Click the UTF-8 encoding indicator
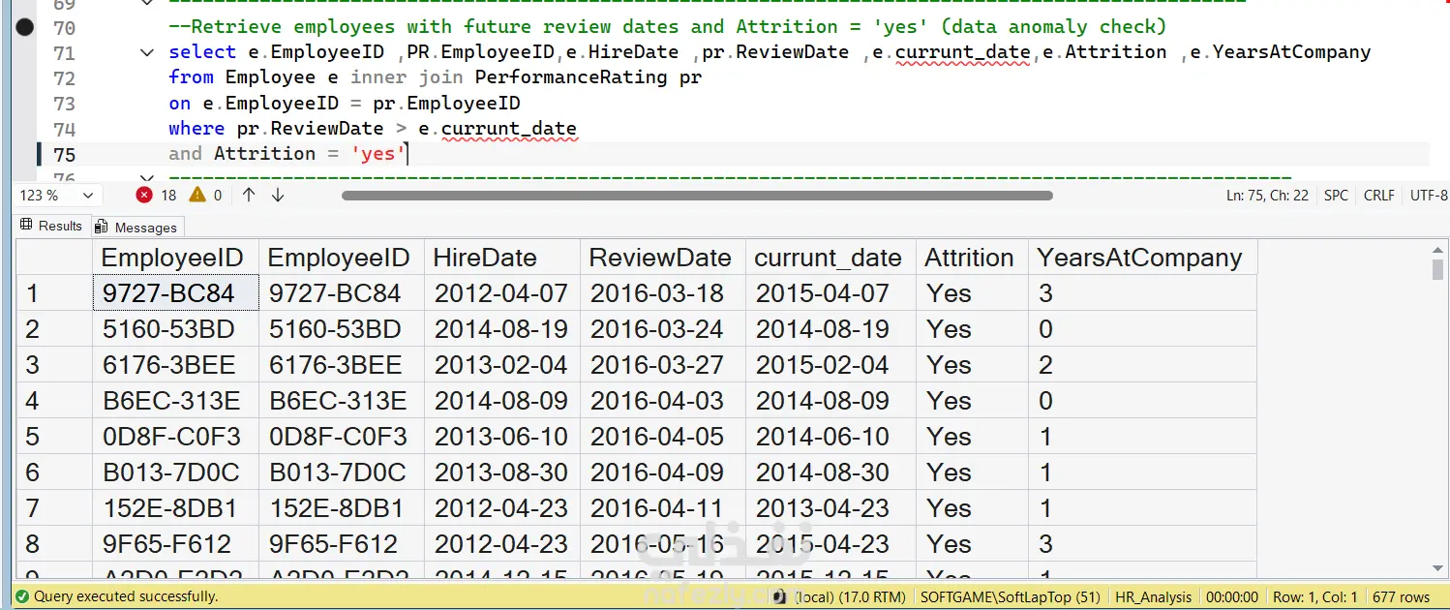Screen dimensions: 1450x610 pos(1429,195)
